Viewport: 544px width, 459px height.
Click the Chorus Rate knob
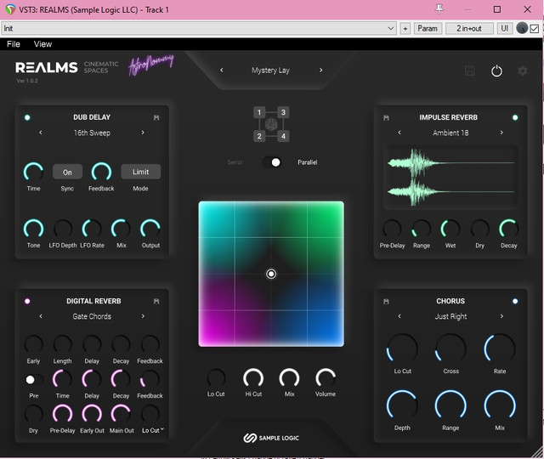point(500,348)
